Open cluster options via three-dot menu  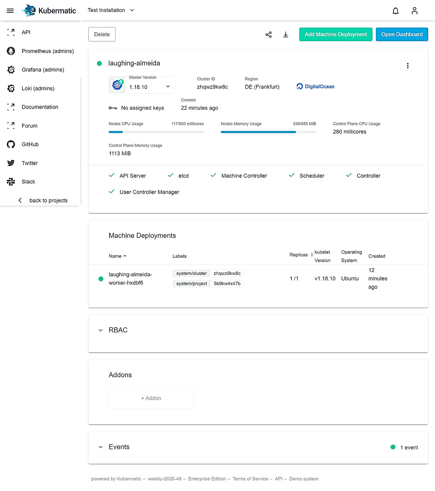click(x=408, y=66)
